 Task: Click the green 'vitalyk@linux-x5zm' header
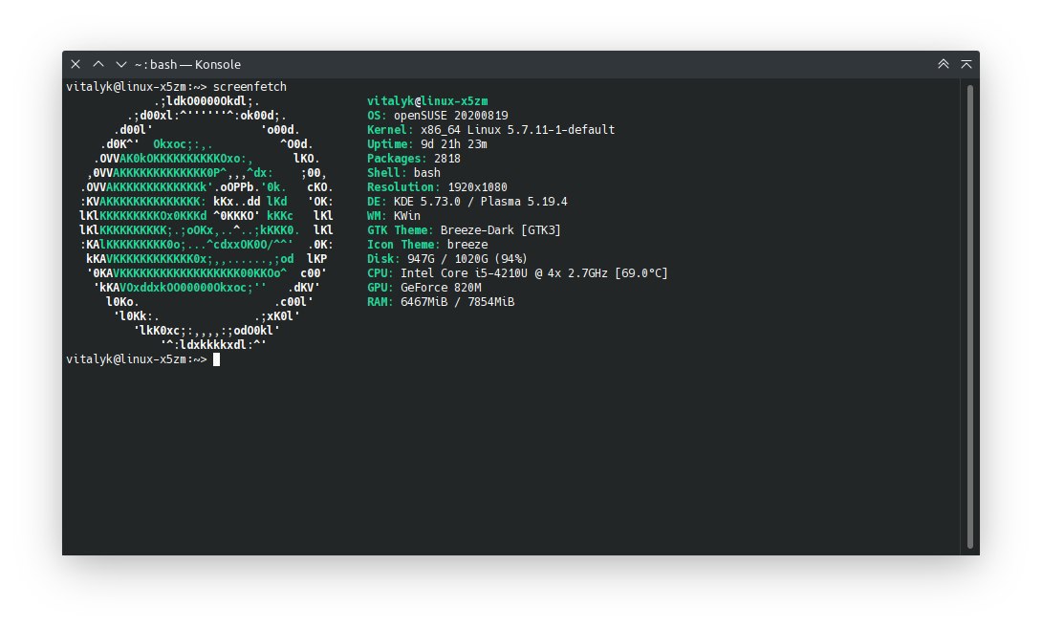[x=427, y=101]
